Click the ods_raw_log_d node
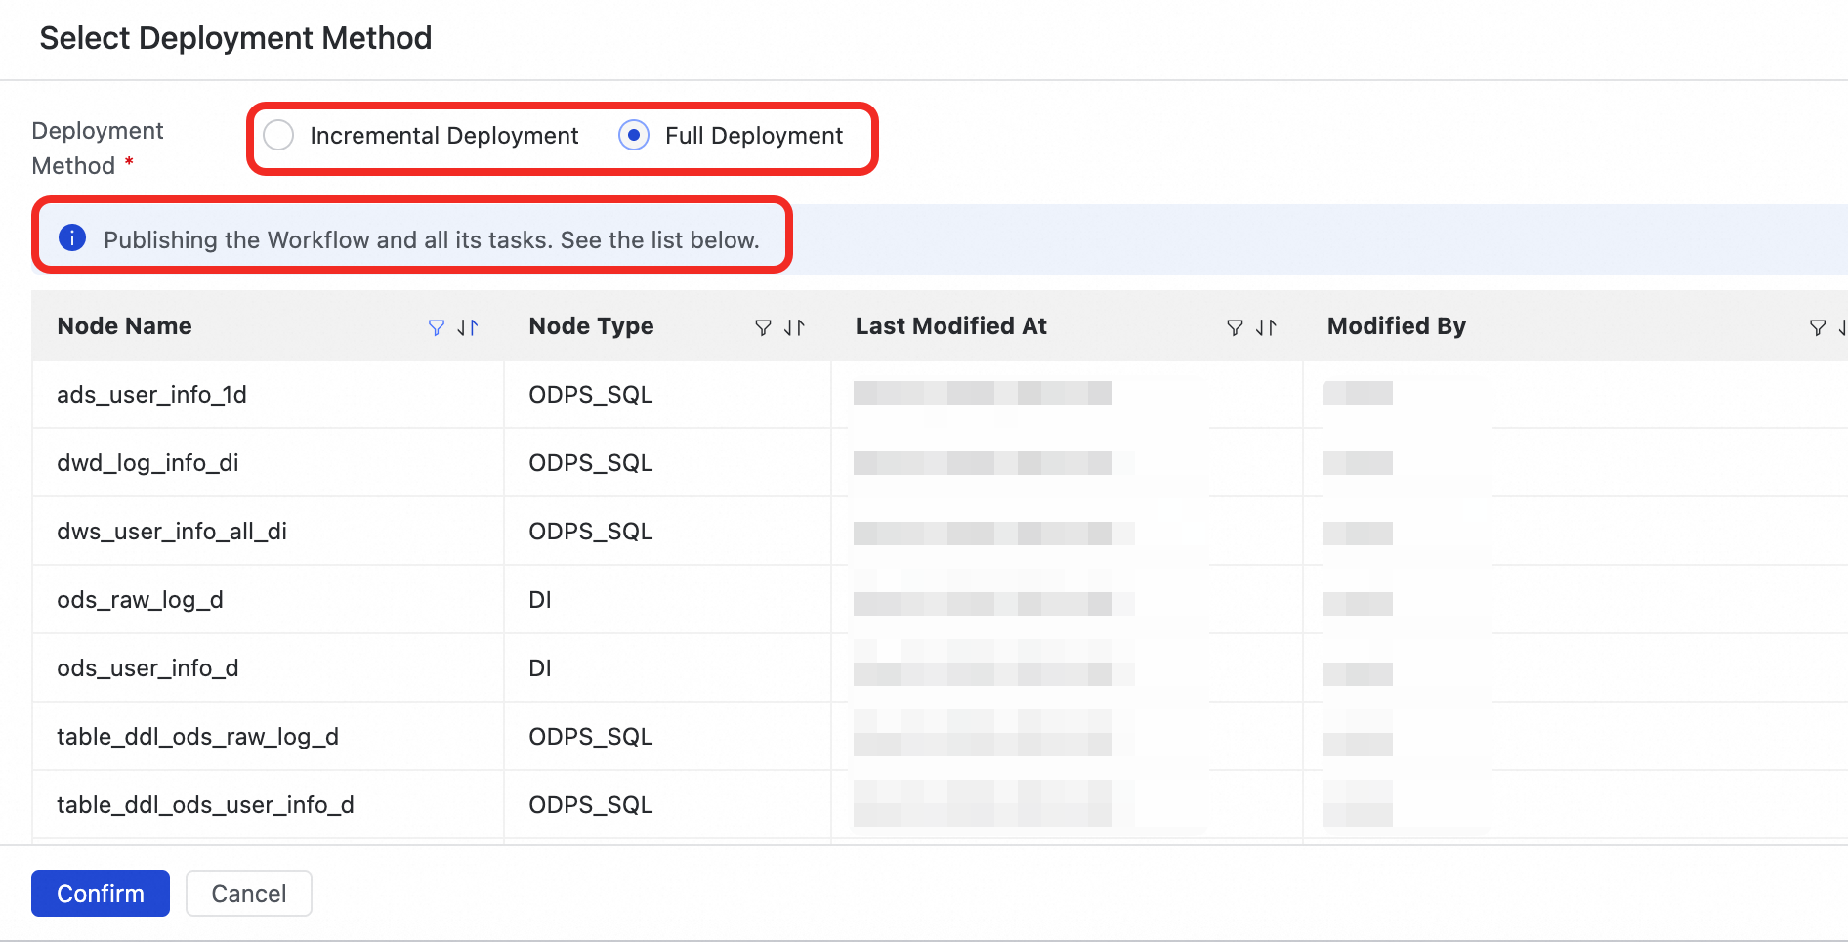The image size is (1848, 942). coord(140,600)
